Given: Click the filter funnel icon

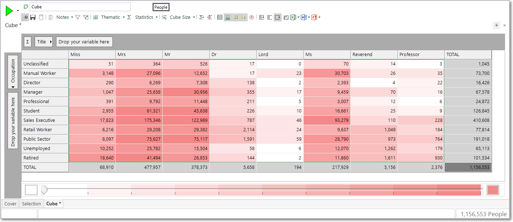Looking at the screenshot, I should pos(78,17).
